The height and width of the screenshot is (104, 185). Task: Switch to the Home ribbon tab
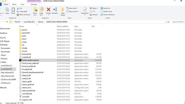[x=6, y=4]
